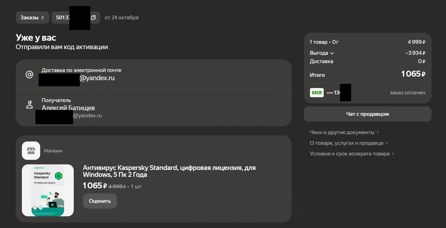Click the order number chip starting with 5013
Image resolution: width=446 pixels, height=228 pixels.
[x=63, y=18]
